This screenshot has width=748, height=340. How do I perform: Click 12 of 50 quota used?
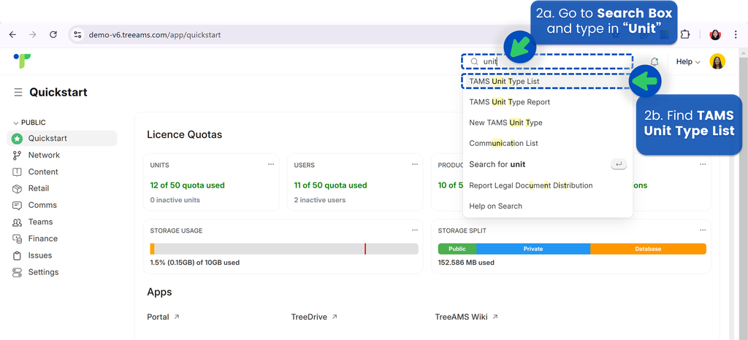pos(187,185)
